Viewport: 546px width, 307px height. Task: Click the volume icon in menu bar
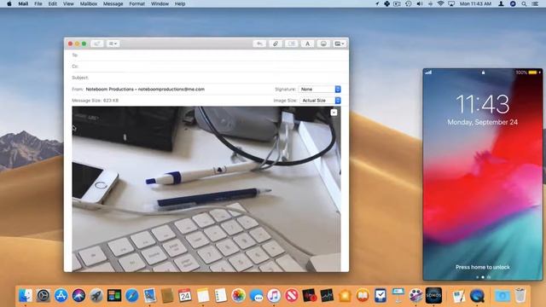(x=420, y=3)
